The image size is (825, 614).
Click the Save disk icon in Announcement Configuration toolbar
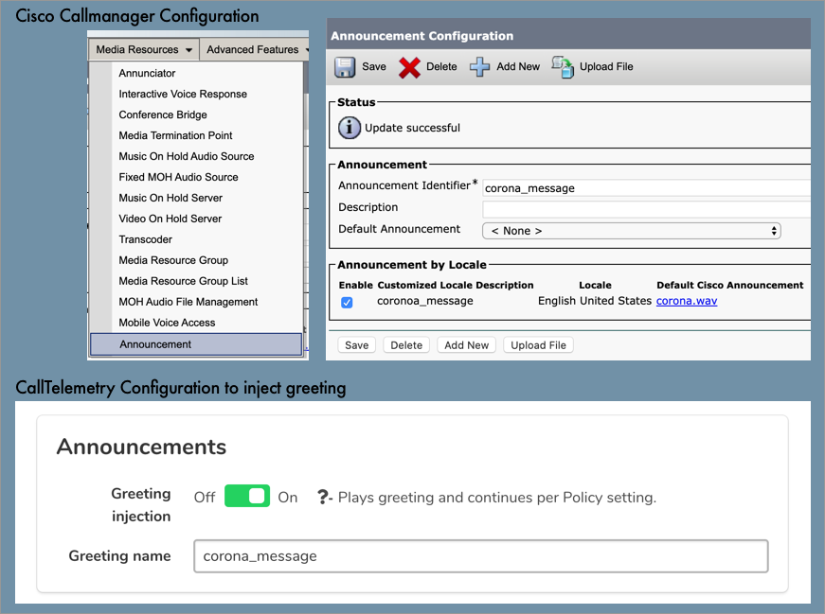coord(346,66)
